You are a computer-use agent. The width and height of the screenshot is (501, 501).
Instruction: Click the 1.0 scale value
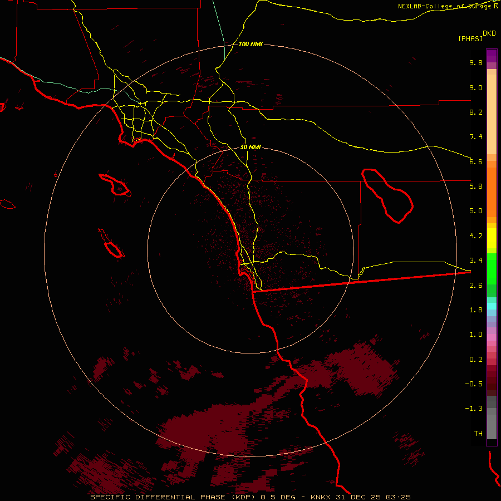476,335
